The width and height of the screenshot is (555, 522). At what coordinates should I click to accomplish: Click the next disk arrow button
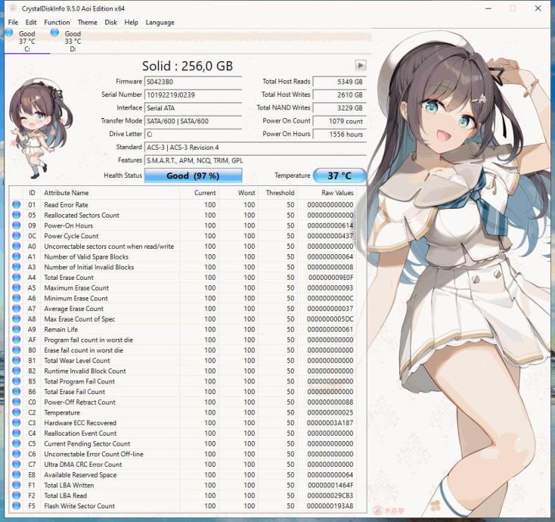tap(361, 66)
